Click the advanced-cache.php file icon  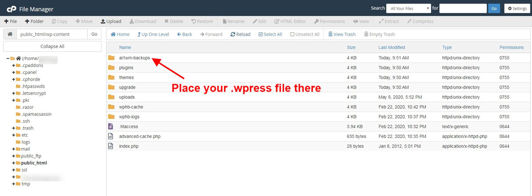click(x=111, y=136)
